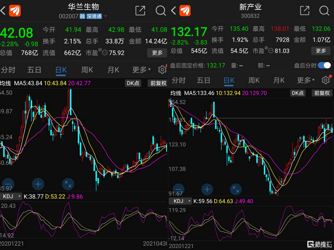Show 更多 quote details for 华兰生物

pyautogui.click(x=157, y=53)
